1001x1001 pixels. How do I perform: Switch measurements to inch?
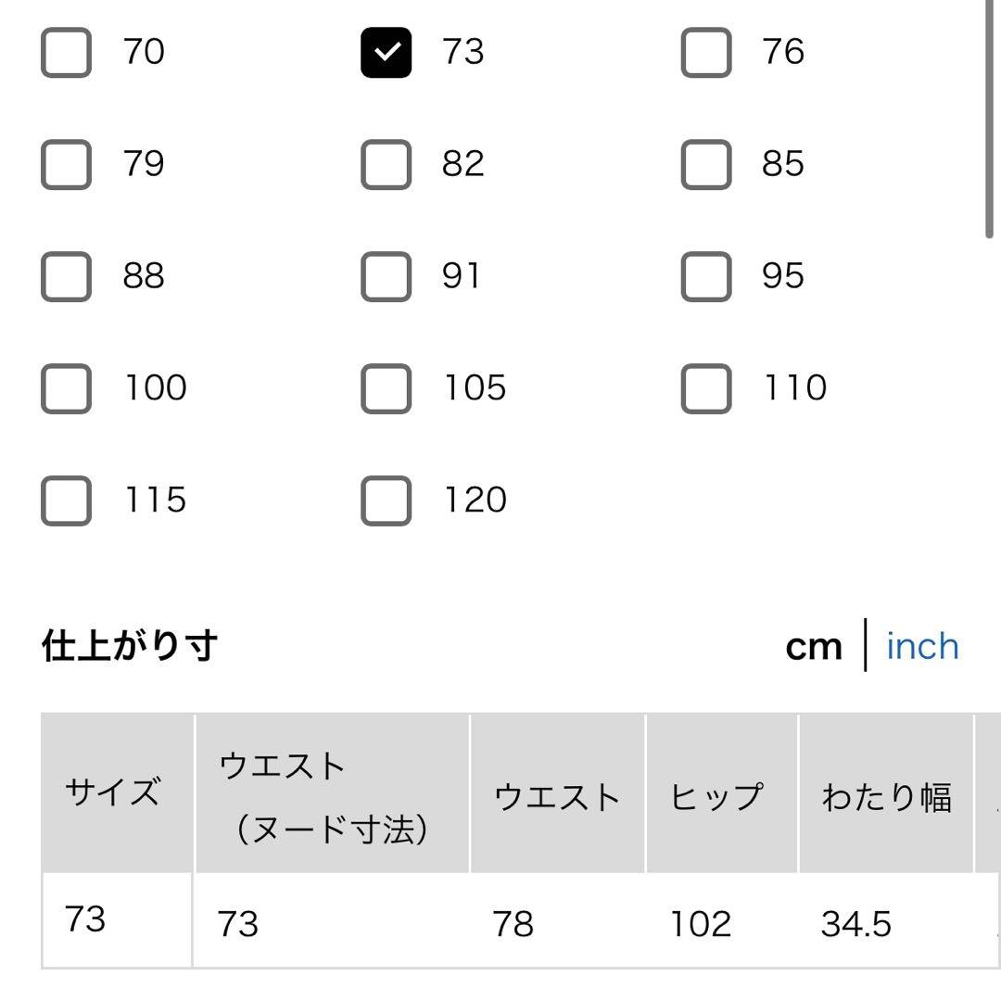coord(922,646)
